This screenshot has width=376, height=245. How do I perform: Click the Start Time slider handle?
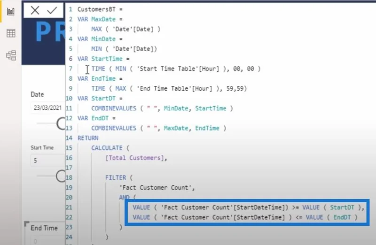pos(61,176)
